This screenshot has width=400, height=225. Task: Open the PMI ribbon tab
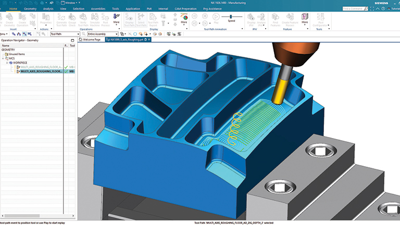tap(149, 9)
